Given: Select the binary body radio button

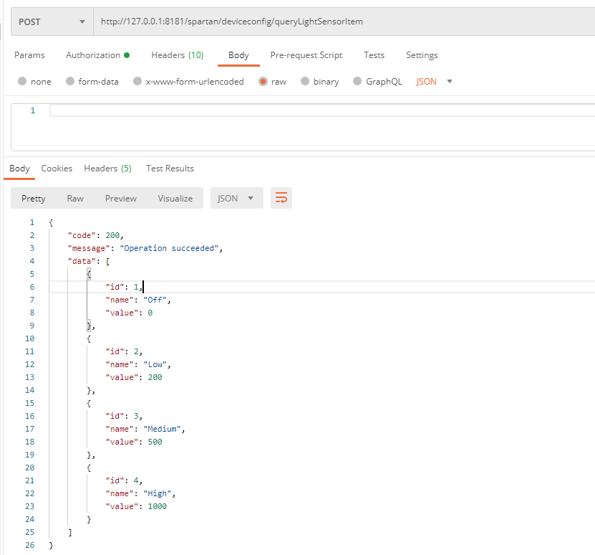Looking at the screenshot, I should coord(306,82).
